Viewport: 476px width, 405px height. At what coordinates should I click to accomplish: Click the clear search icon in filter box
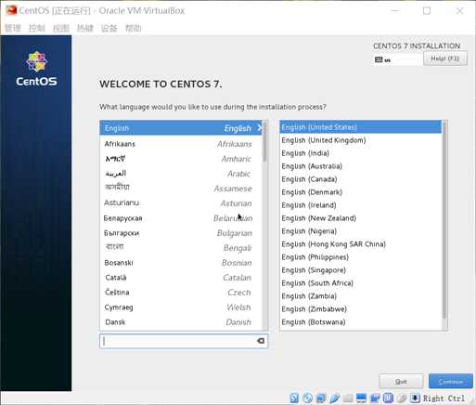[261, 341]
